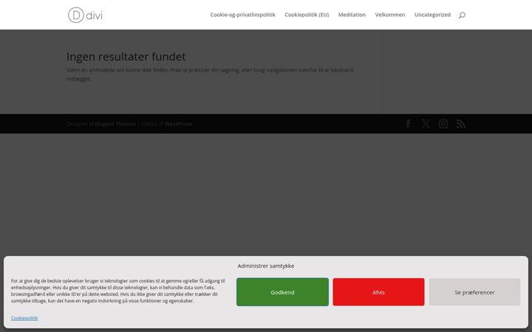Open the X (Twitter) footer icon

[x=426, y=124]
